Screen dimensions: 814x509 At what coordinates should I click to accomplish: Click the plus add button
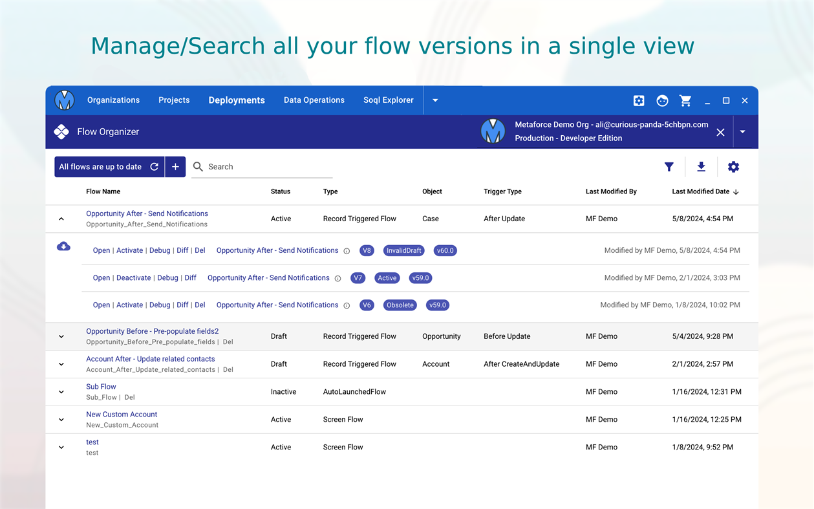point(175,167)
